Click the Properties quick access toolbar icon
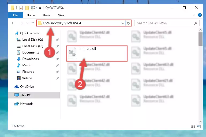This screenshot has height=137, width=206. [21, 8]
